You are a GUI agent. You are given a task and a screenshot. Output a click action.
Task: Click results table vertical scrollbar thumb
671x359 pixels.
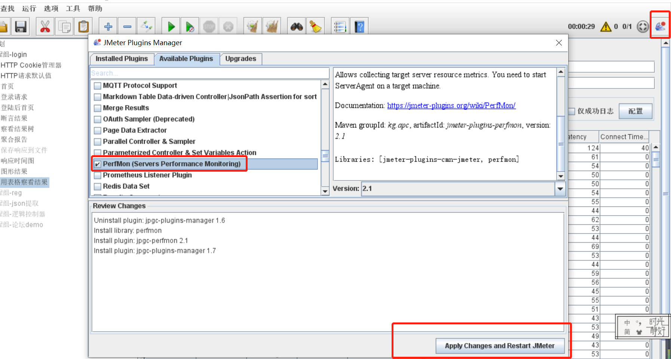tap(656, 159)
